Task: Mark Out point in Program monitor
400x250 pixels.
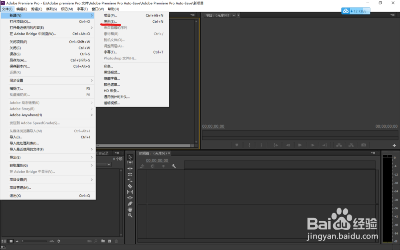Action: [x=261, y=145]
